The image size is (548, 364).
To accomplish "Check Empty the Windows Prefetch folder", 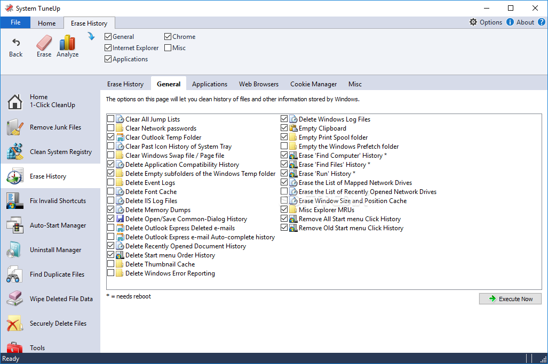I will coord(284,146).
